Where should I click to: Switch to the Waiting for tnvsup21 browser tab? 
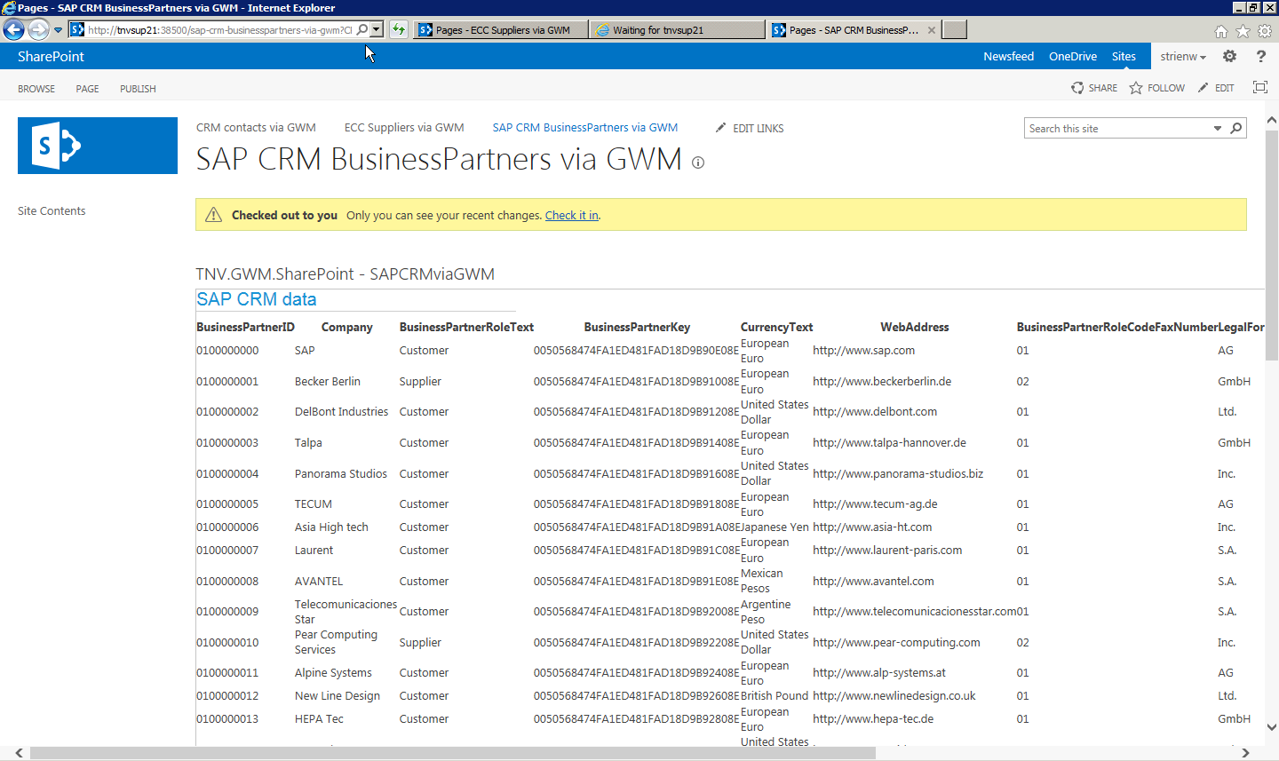(x=677, y=30)
